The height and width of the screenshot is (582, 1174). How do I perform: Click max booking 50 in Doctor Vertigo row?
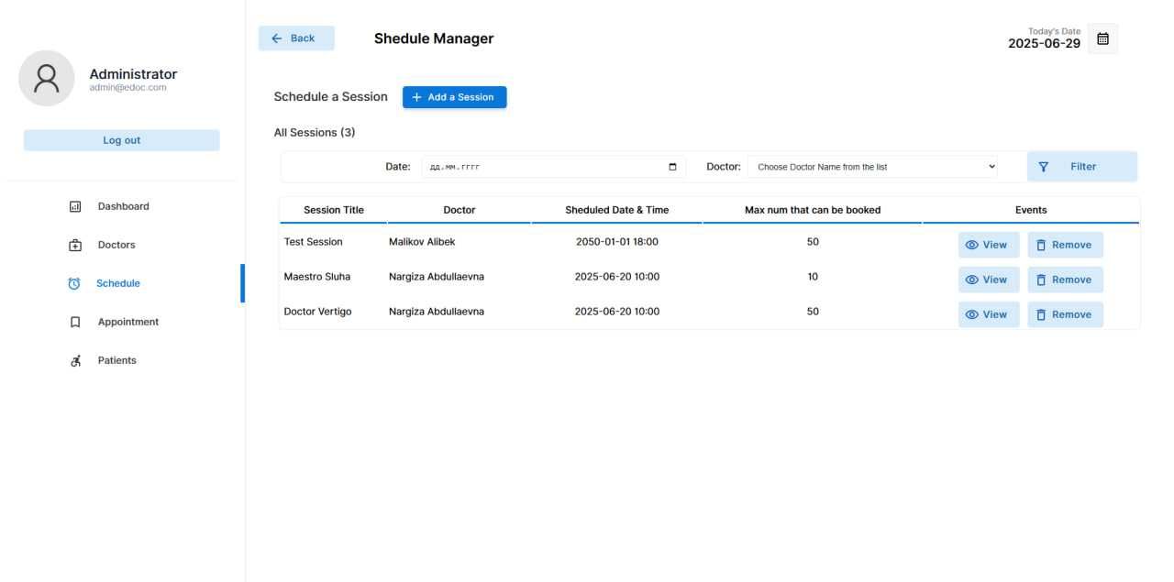coord(813,312)
